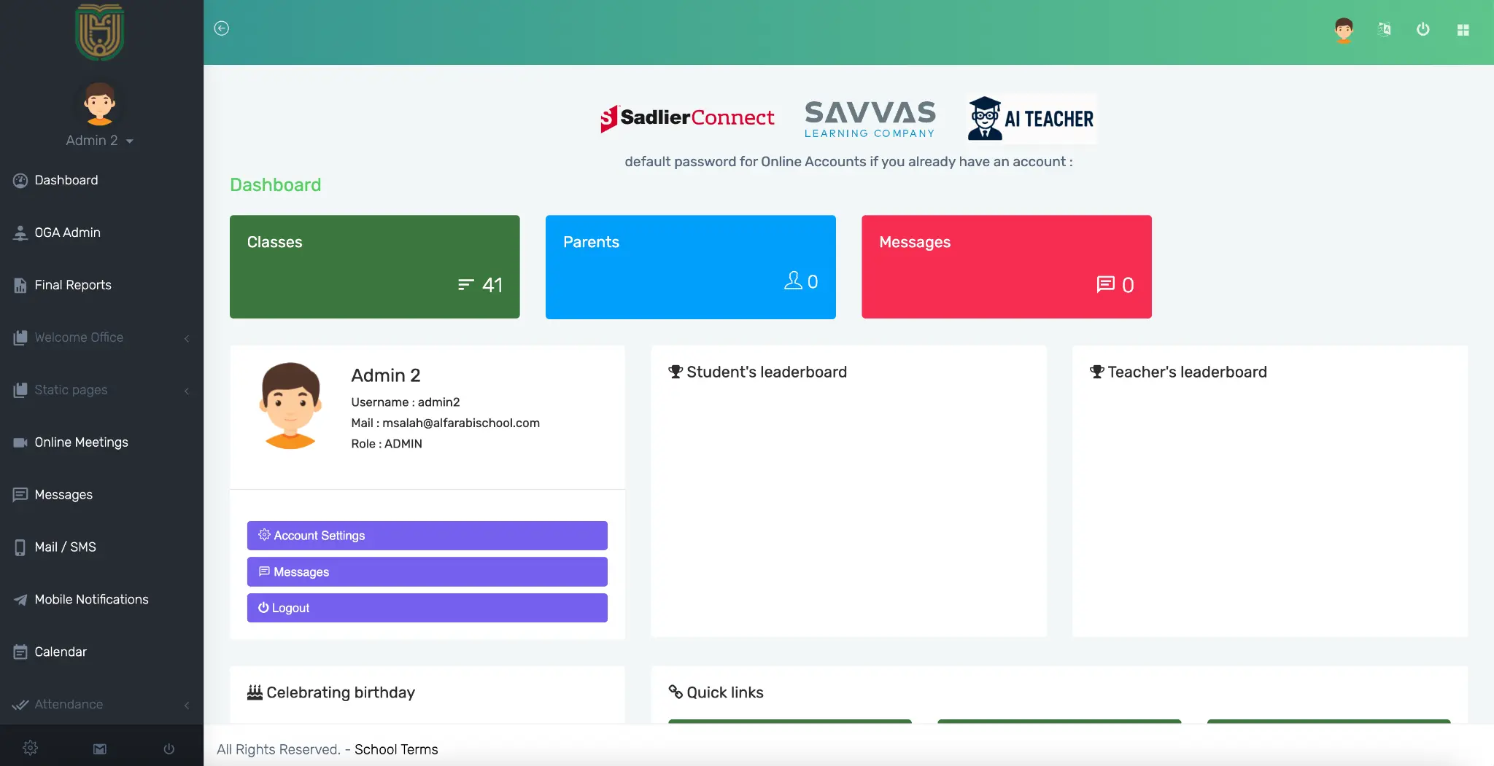1494x766 pixels.
Task: Click the user avatar in top header
Action: (1344, 30)
